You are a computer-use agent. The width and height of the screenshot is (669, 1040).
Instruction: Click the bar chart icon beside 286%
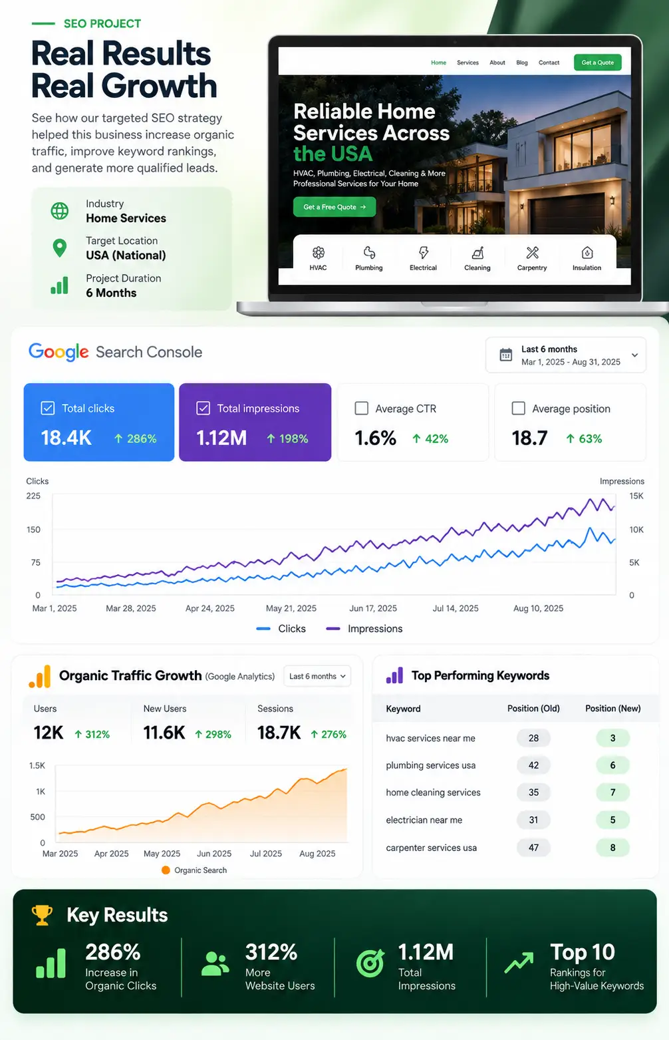tap(51, 963)
